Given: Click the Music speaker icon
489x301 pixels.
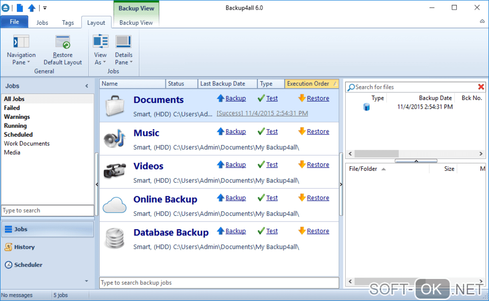Looking at the screenshot, I should [115, 139].
